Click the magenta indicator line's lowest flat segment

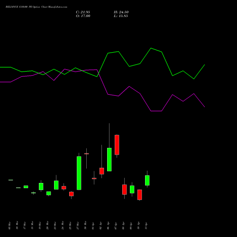(x=156, y=111)
